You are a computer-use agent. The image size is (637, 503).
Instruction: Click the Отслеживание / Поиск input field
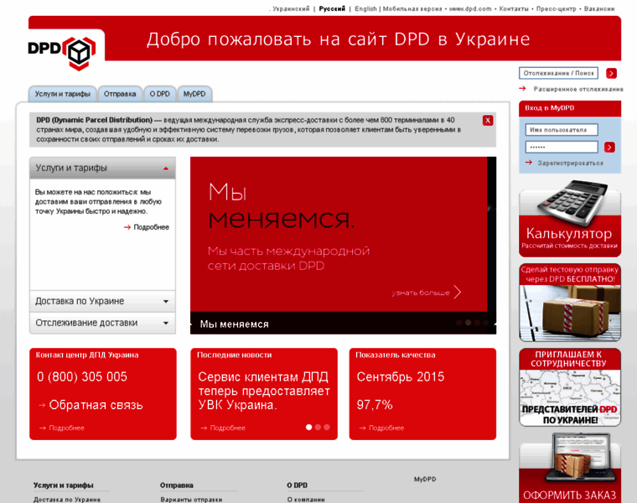[558, 74]
